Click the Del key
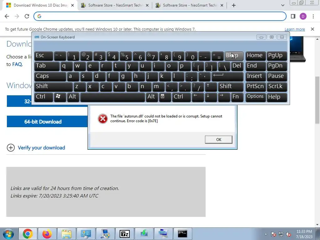The image size is (320, 240). pyautogui.click(x=237, y=66)
